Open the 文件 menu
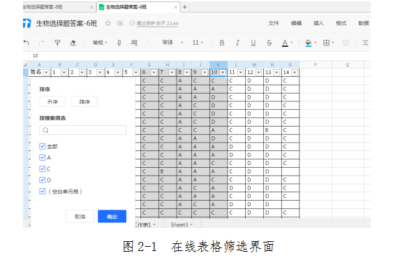This screenshot has width=398, height=258. 274,23
